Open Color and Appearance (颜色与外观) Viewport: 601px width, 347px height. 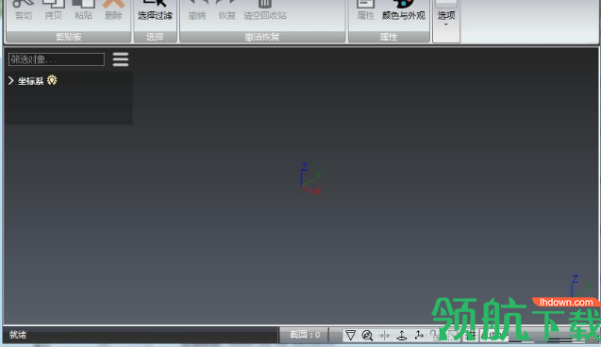[403, 10]
